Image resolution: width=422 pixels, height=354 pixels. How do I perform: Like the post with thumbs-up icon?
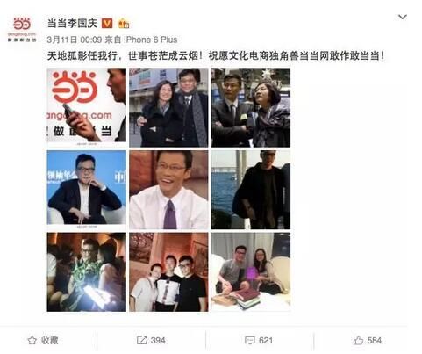[358, 340]
